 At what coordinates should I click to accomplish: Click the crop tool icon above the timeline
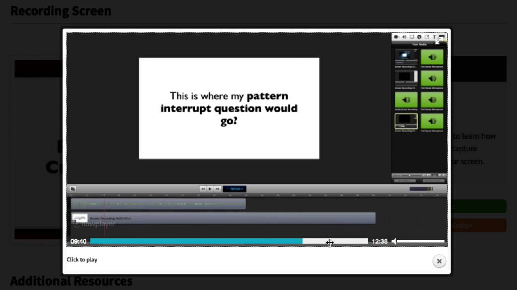pyautogui.click(x=73, y=188)
